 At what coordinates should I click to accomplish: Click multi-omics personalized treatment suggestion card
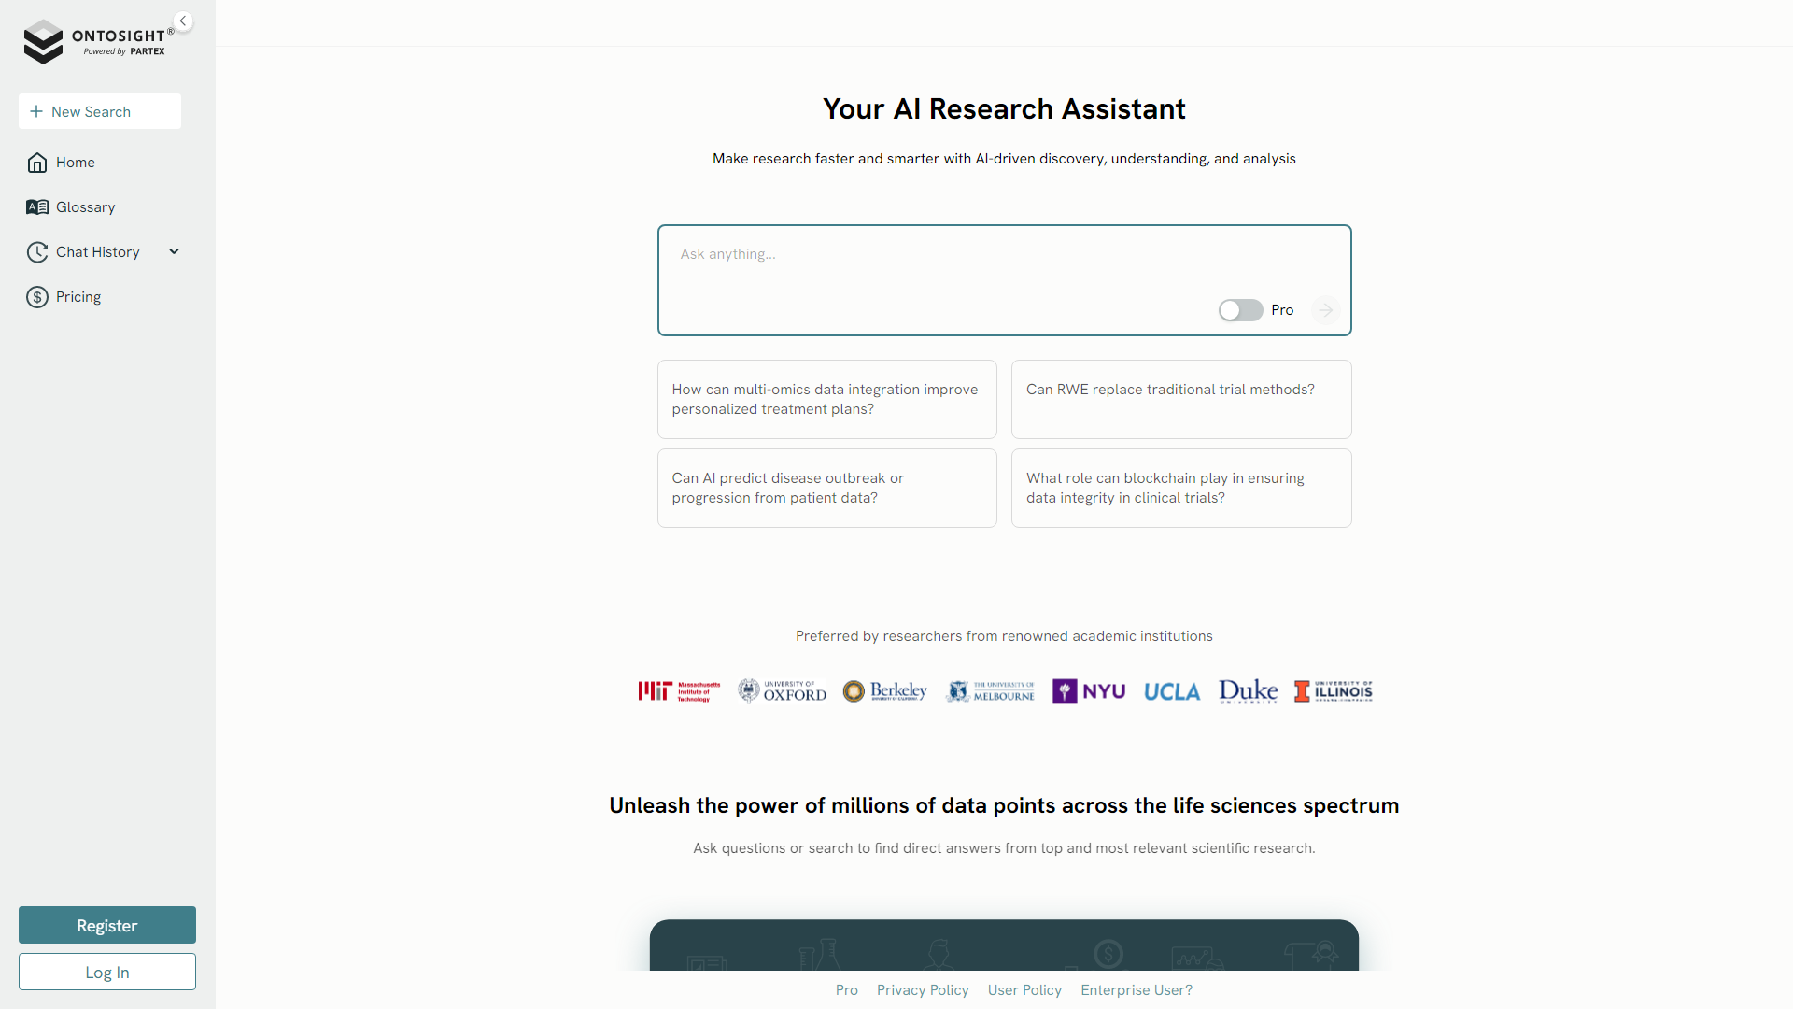pyautogui.click(x=826, y=399)
